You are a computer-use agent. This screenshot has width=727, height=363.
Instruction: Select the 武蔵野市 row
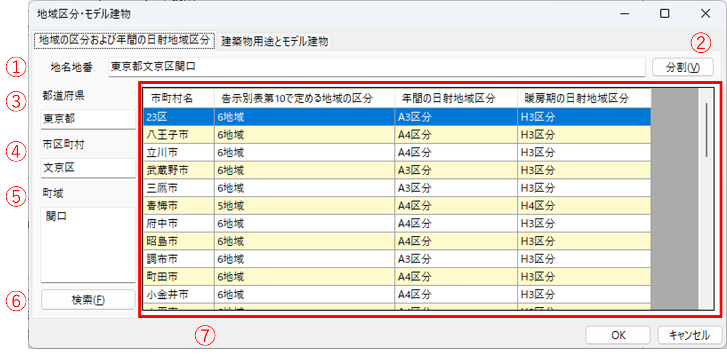[396, 170]
